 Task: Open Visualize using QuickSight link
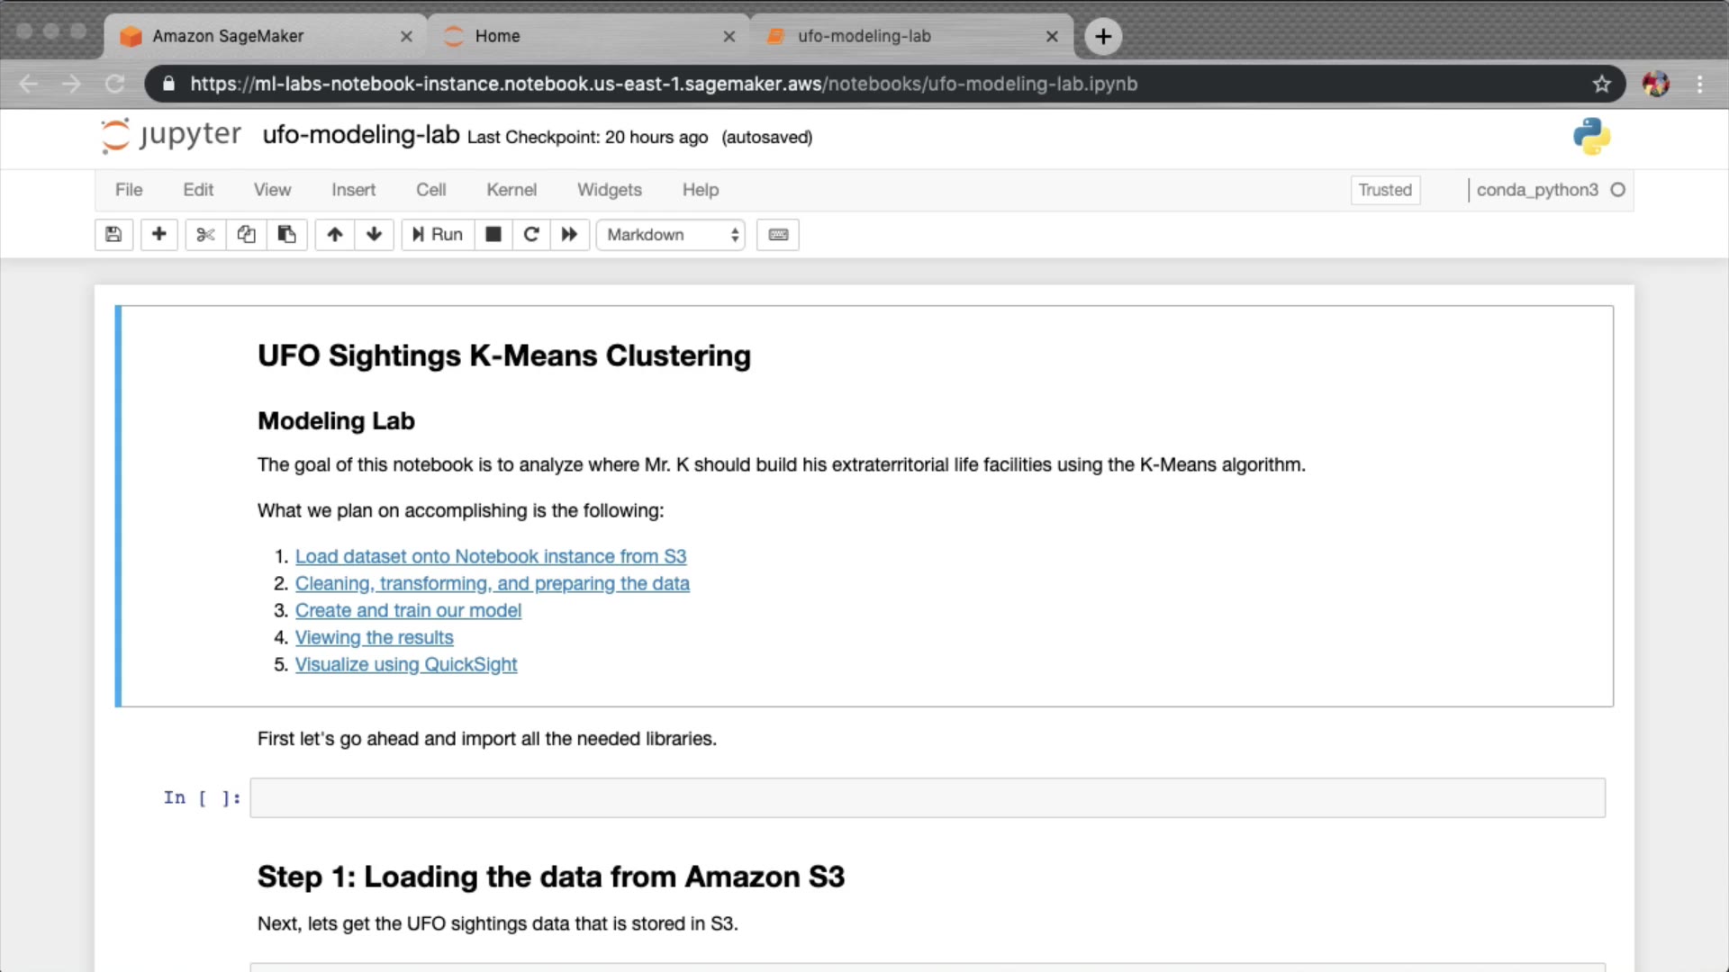pos(405,664)
